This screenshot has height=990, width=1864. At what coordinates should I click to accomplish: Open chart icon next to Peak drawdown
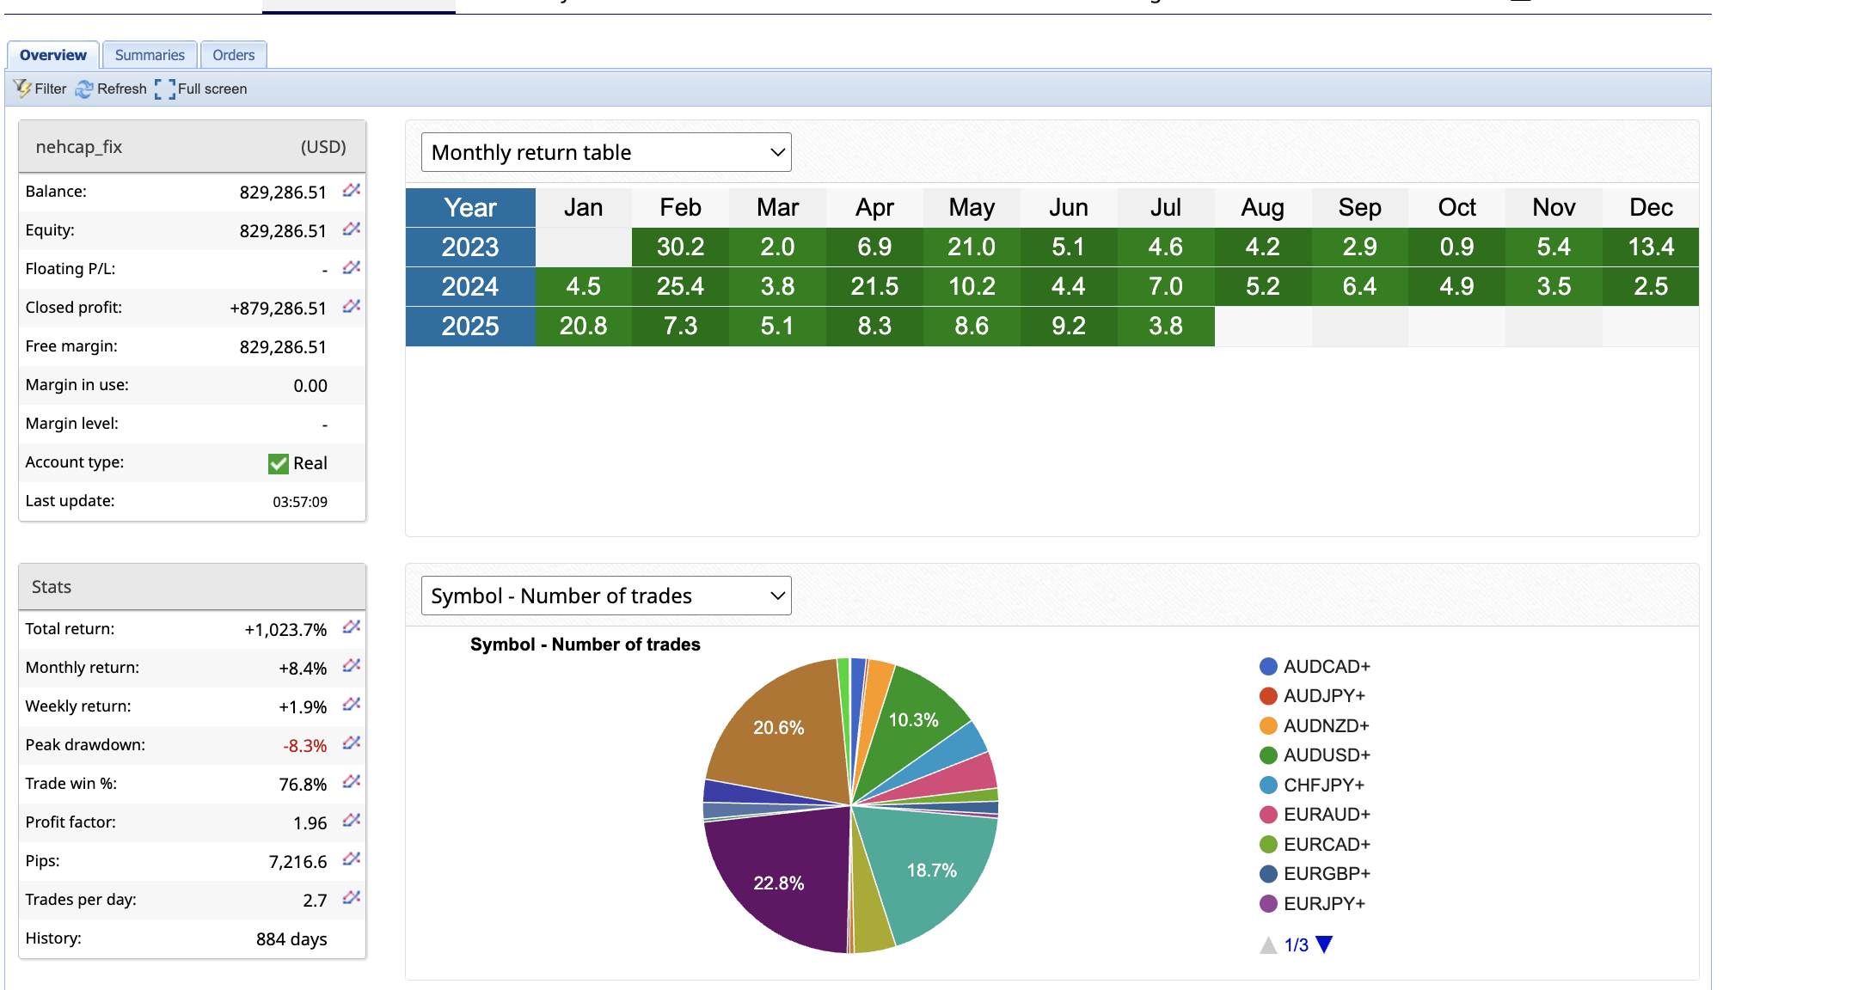[351, 743]
